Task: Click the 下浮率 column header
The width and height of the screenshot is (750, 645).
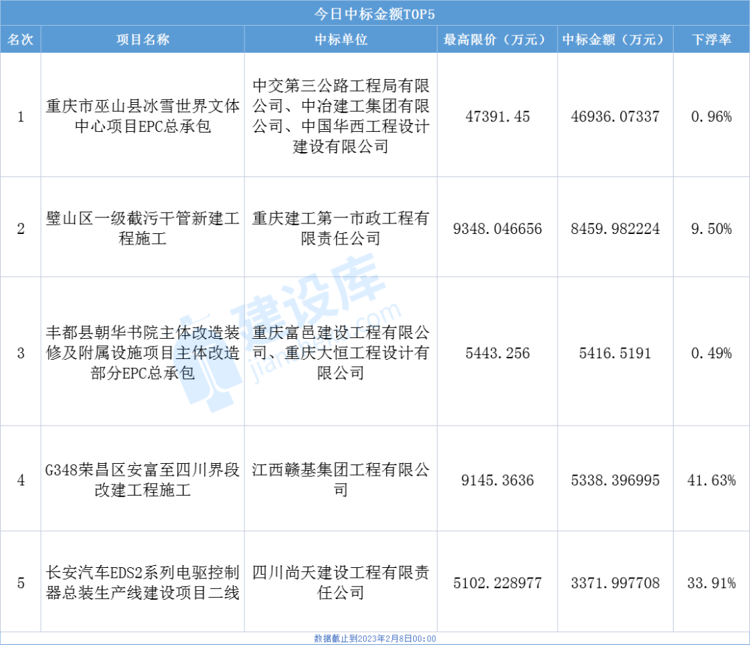Action: pos(711,40)
